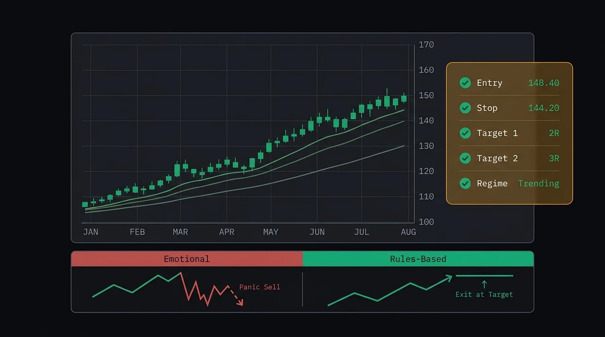Click the check icon beside Target 2

point(465,158)
